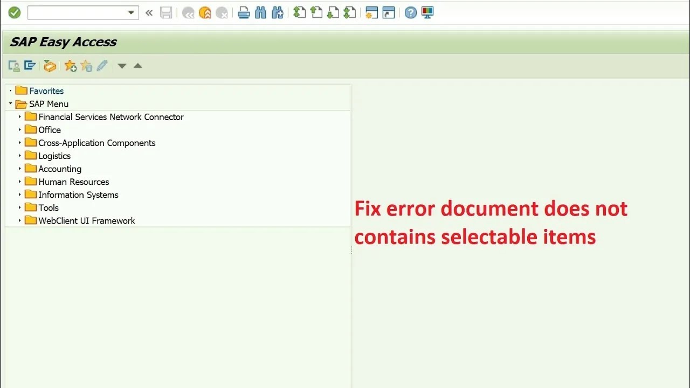Expand the Office folder arrow

click(20, 129)
